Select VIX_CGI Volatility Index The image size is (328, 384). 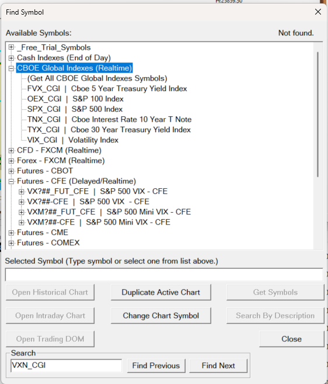tap(73, 140)
